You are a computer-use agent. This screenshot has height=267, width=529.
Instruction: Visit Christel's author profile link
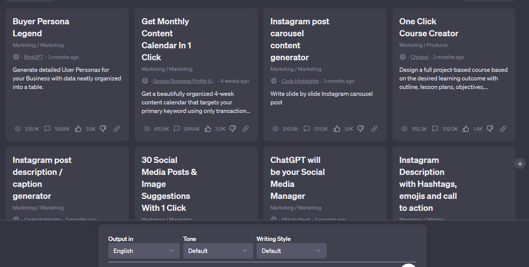[x=419, y=57]
